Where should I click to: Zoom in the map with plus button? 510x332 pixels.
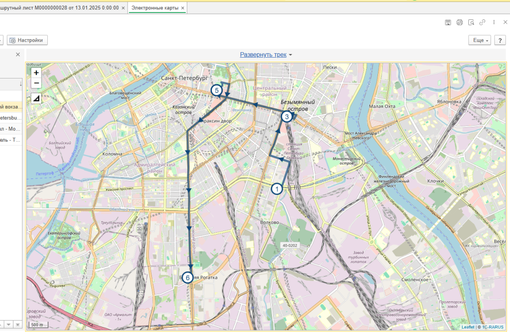click(x=36, y=73)
